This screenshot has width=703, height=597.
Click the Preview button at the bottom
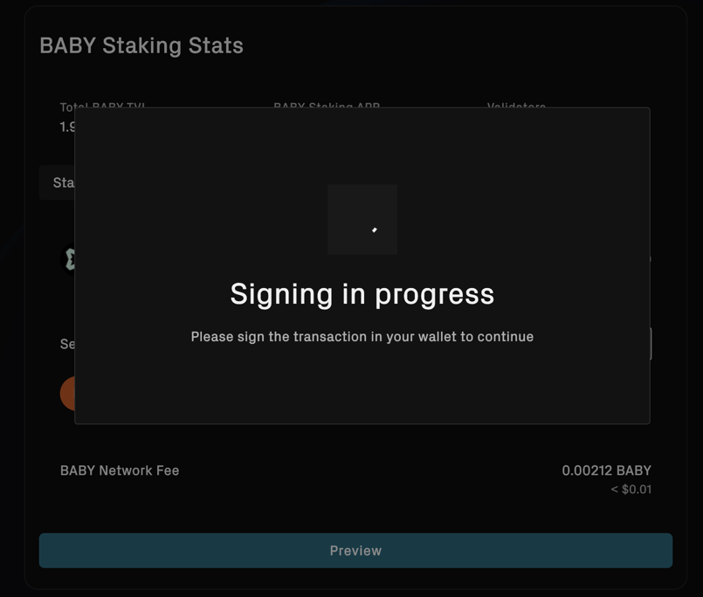pyautogui.click(x=355, y=551)
